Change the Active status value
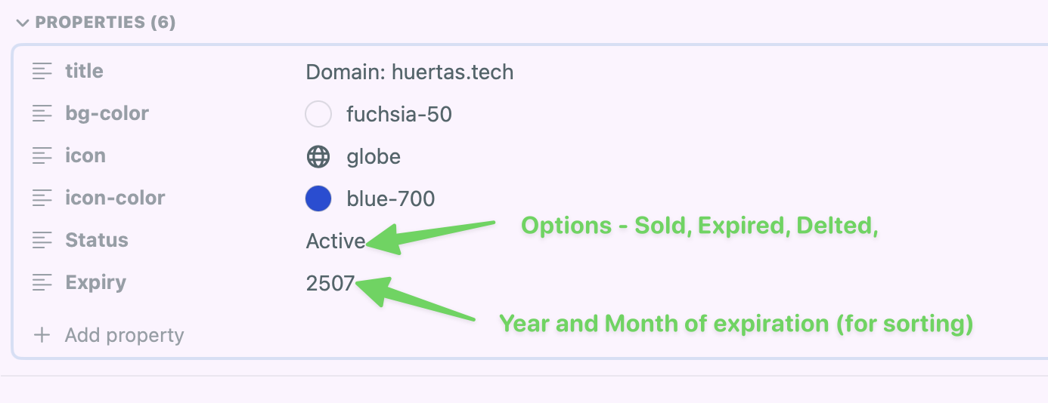1048x403 pixels. [x=336, y=241]
